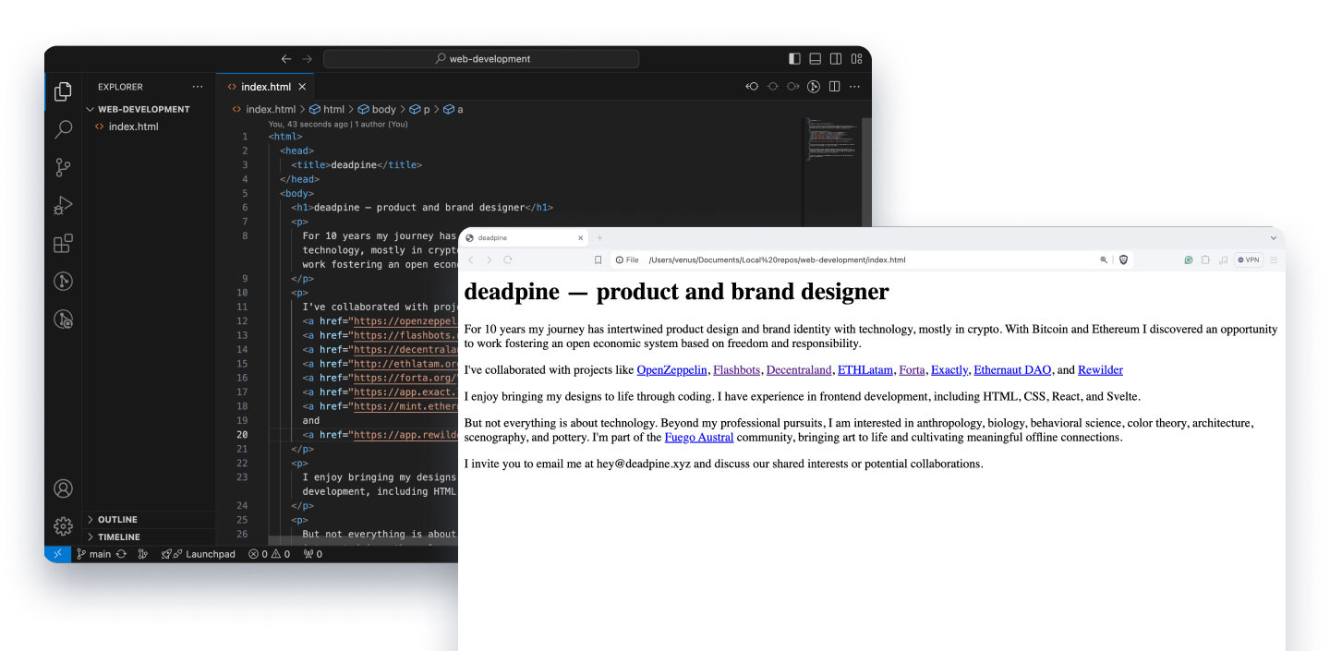This screenshot has width=1330, height=651.
Task: Go forward in VS Code navigation history
Action: [307, 58]
